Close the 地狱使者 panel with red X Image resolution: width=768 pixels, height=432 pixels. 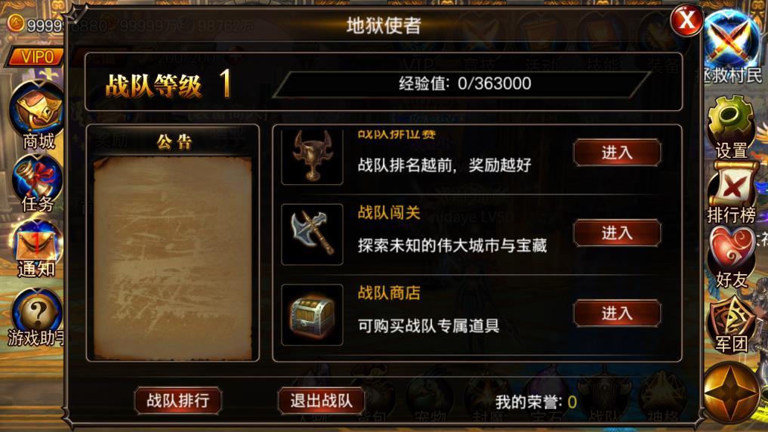coord(686,20)
